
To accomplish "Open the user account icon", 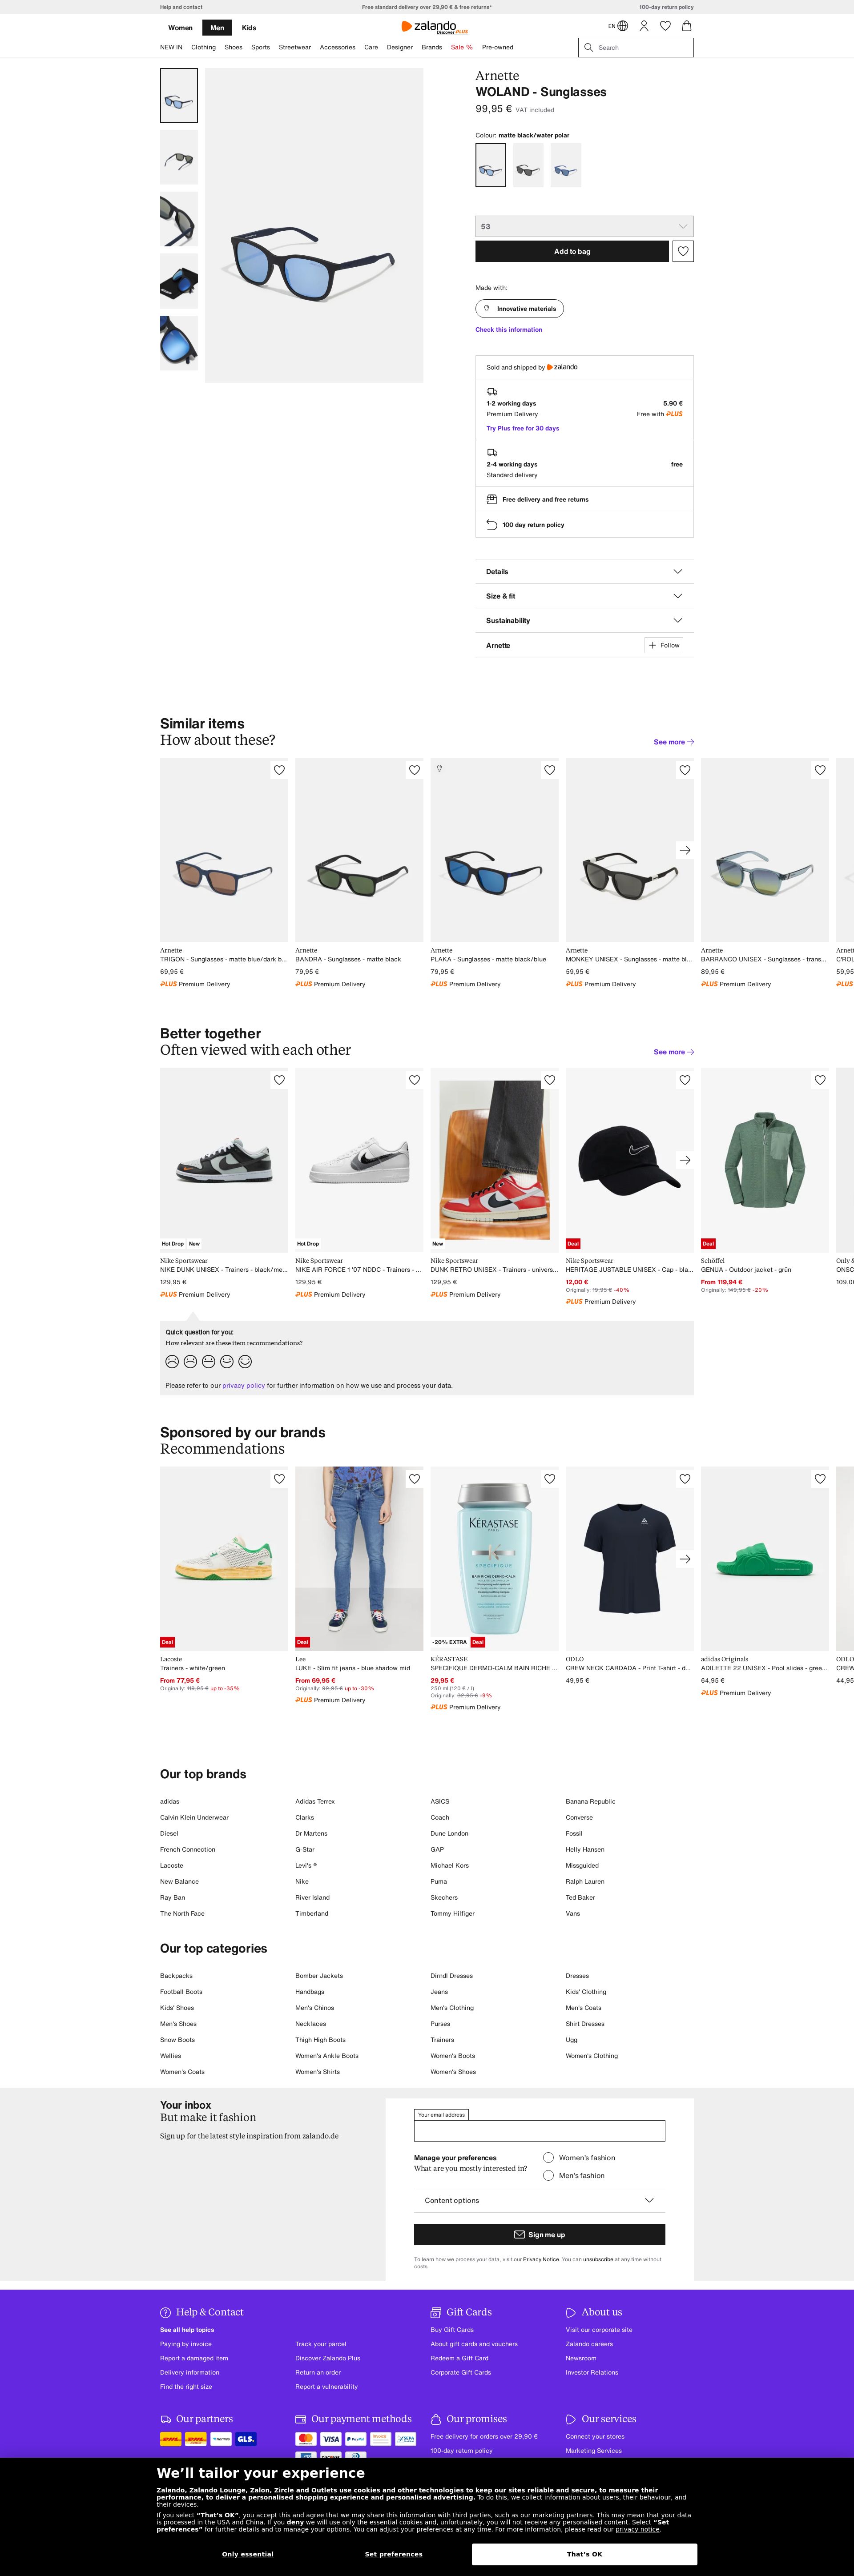I will [644, 26].
